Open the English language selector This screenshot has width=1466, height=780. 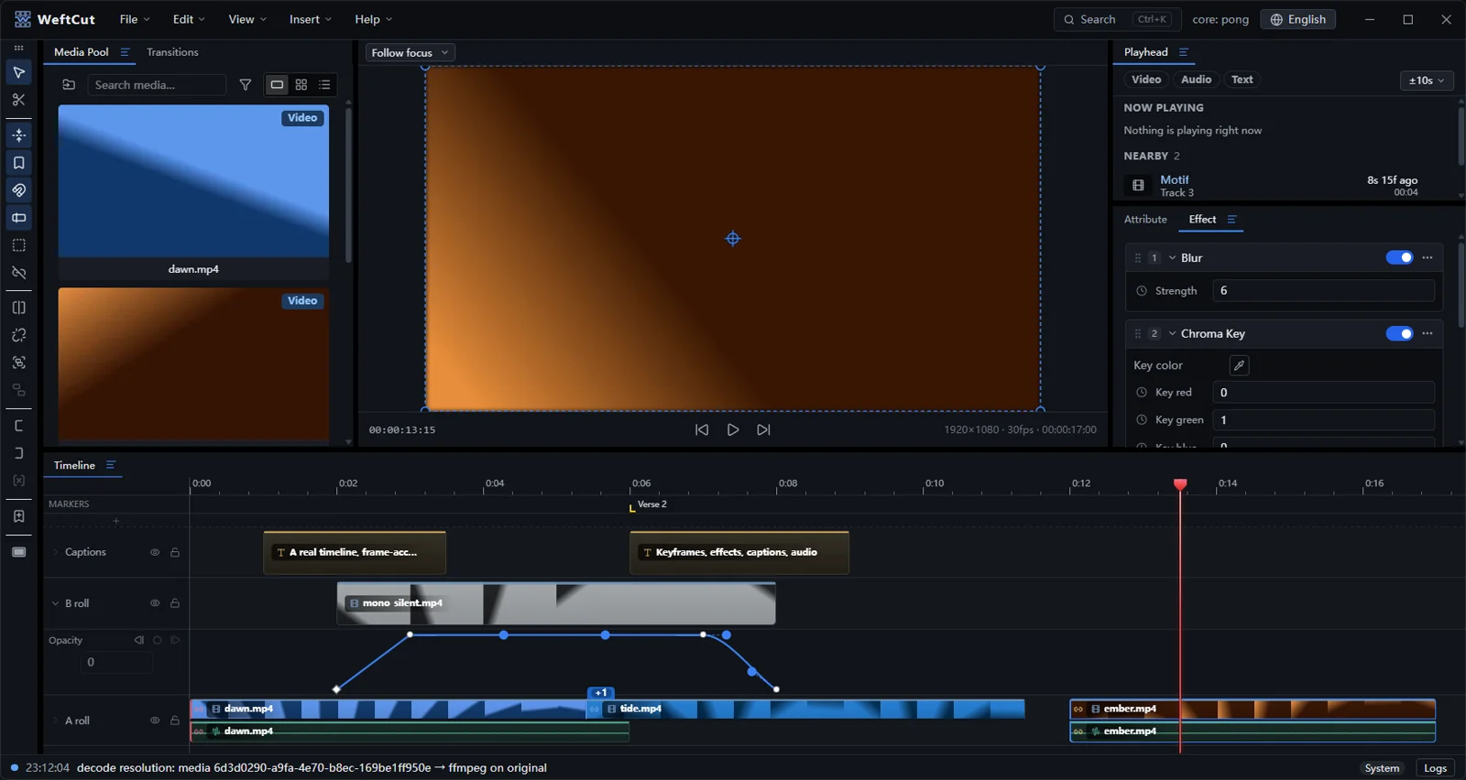tap(1297, 19)
